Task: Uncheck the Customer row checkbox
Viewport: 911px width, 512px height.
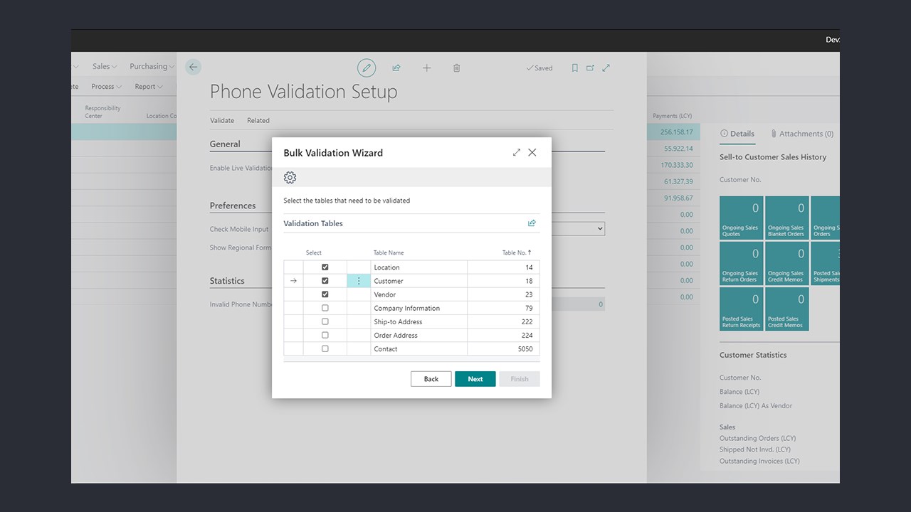Action: coord(325,281)
